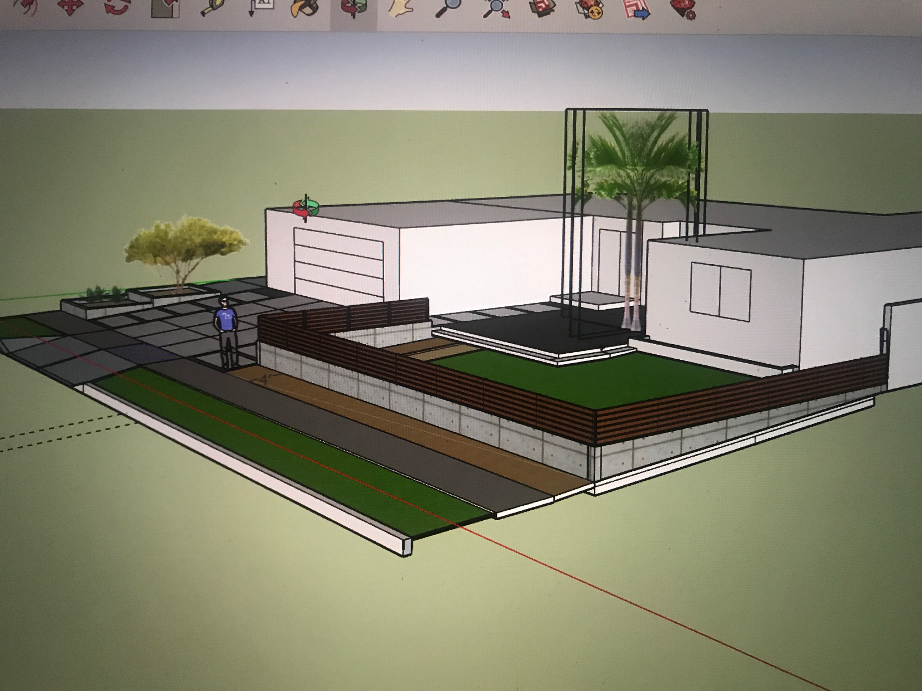Click the human scale figure in model

point(227,332)
